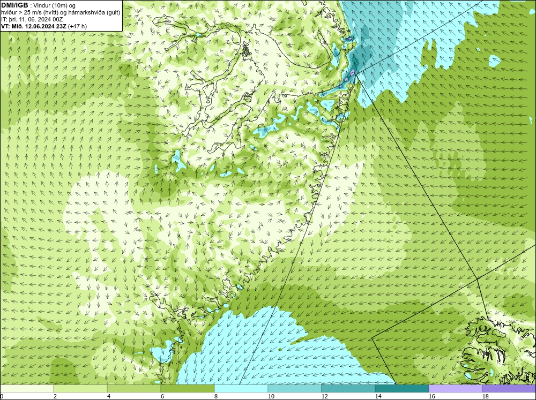
Task: Pick the light purple 16–18 legend swatch
Action: pyautogui.click(x=455, y=388)
